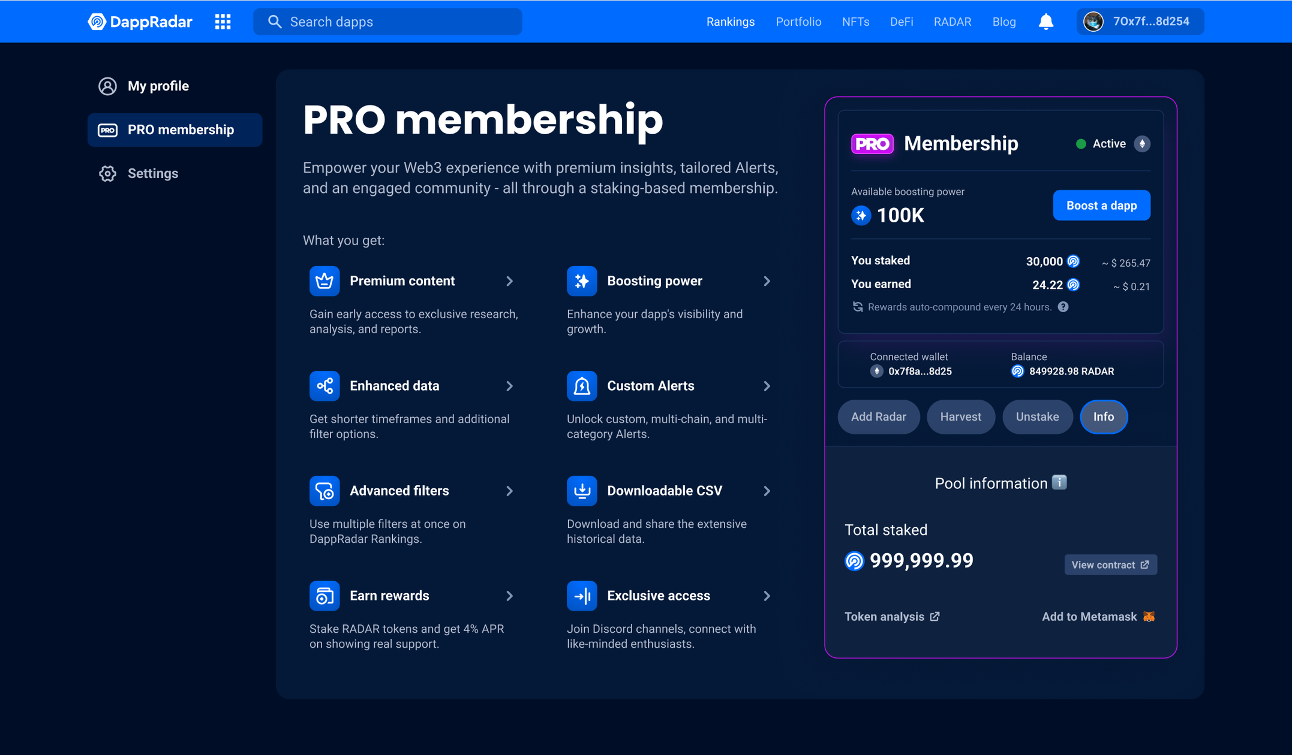Click the Custom Alerts bell icon

point(582,386)
